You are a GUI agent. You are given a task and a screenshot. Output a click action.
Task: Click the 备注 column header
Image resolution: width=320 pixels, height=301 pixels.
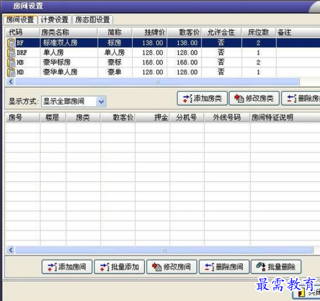[x=298, y=33]
